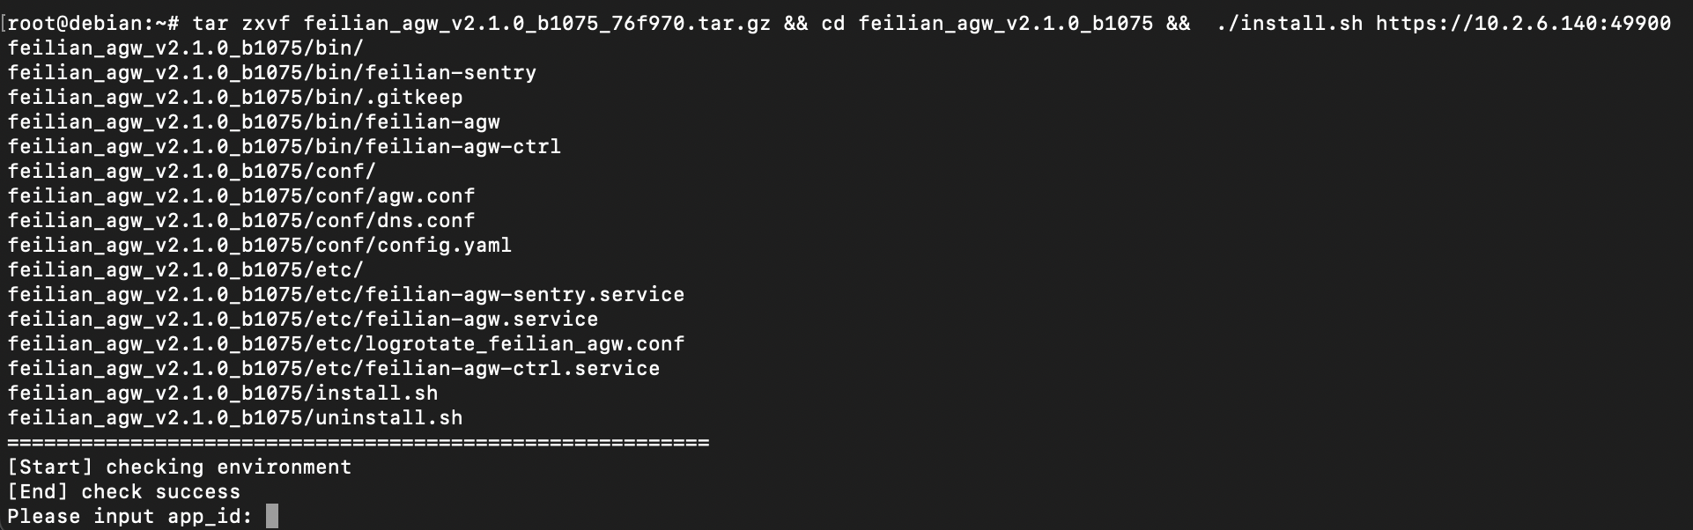
Task: Click the bin/feilian-sentry output line
Action: tap(272, 73)
